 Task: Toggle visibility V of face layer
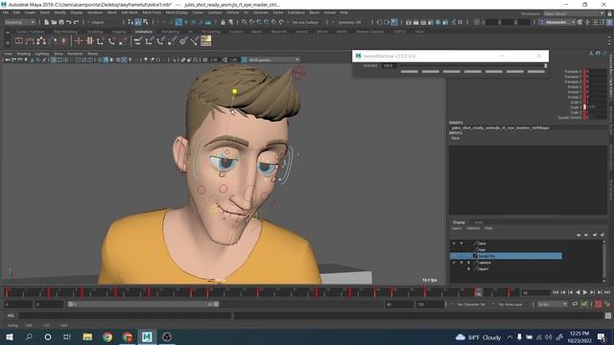[454, 243]
